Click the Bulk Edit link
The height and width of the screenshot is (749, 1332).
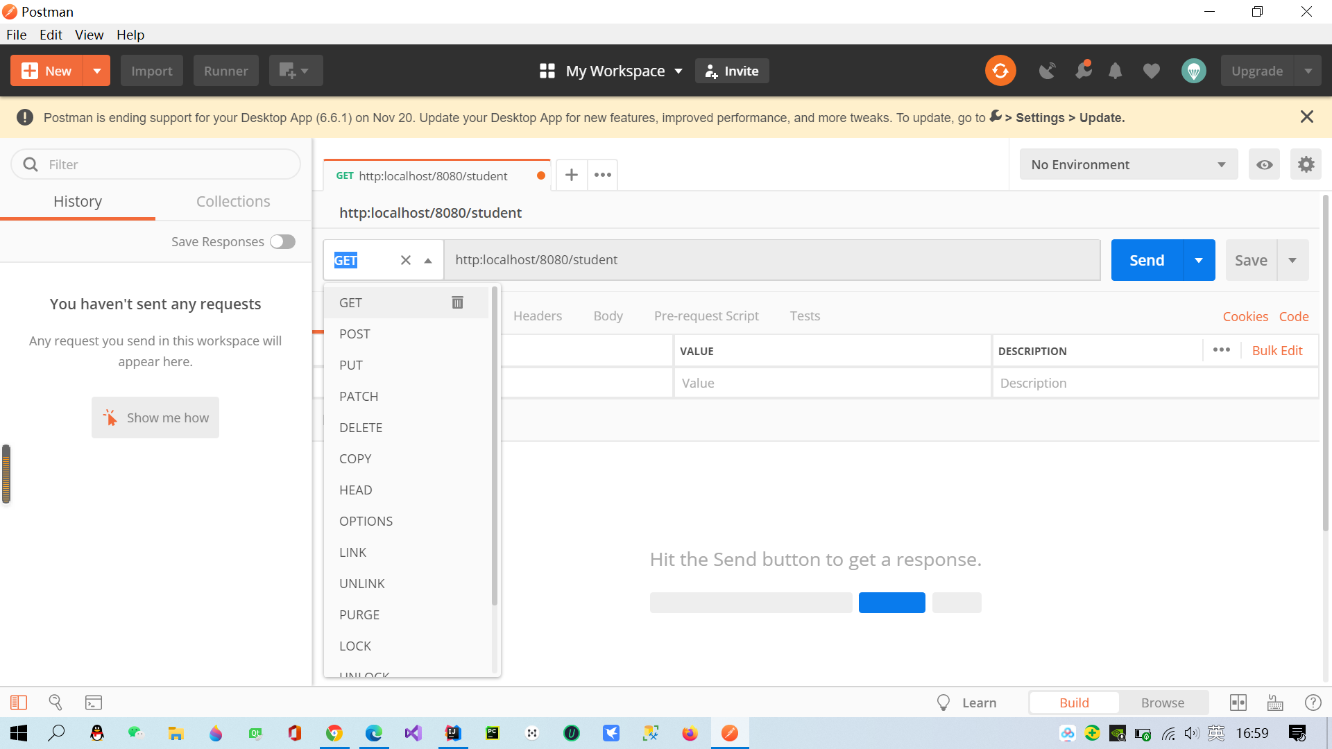1276,350
